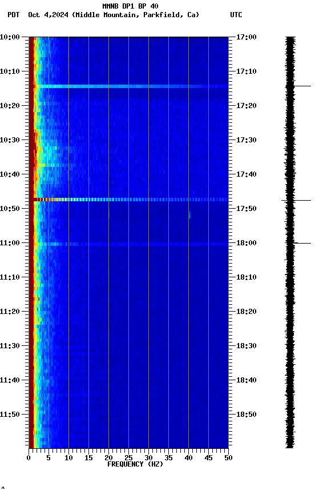Click the 17:50 UTC time label
Image resolution: width=315 pixels, height=494 pixels.
point(246,209)
